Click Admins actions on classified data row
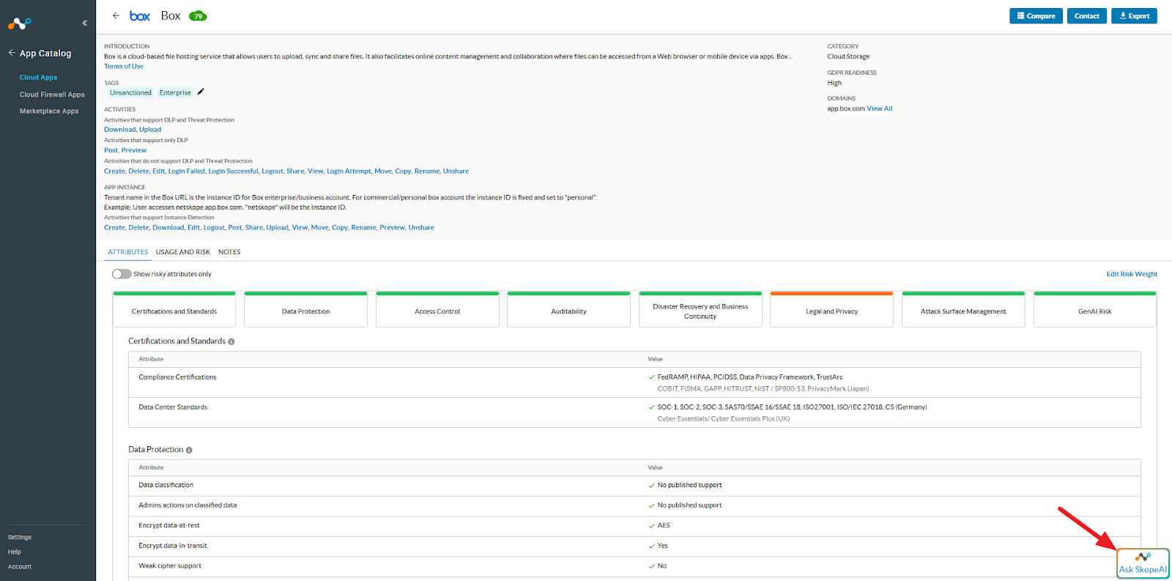This screenshot has height=581, width=1172. (x=634, y=506)
